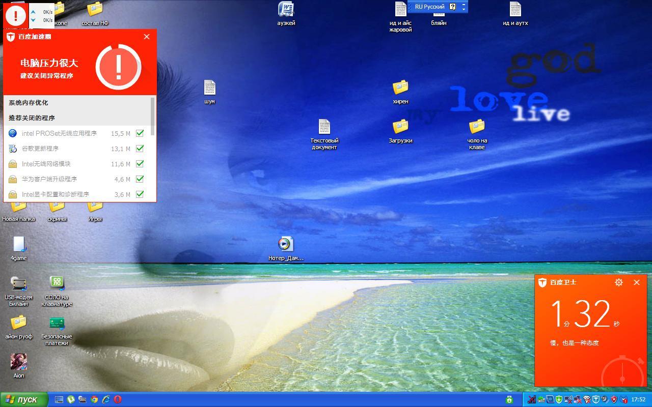Toggle the 谷歌更新程序 13,1 M checkbox
Viewport: 652px width, 407px height.
(140, 149)
